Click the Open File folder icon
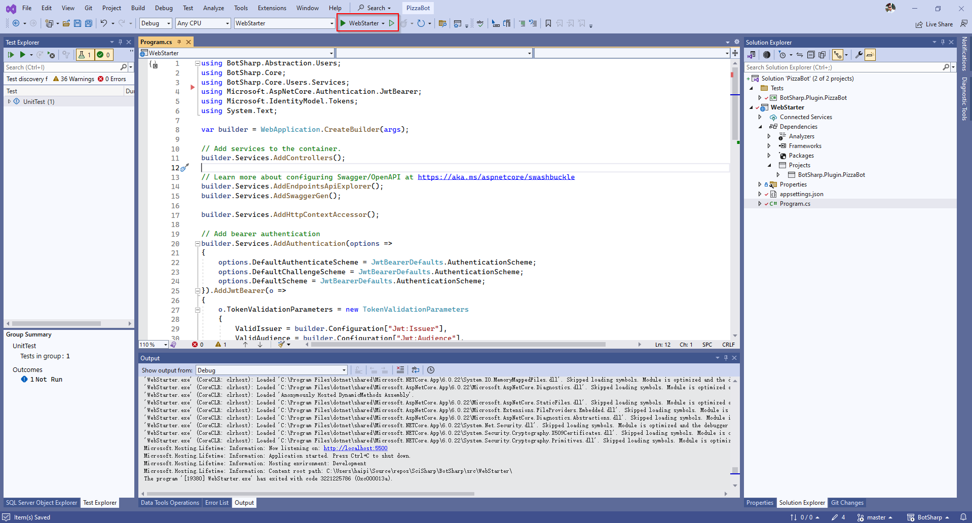This screenshot has width=972, height=523. (66, 23)
